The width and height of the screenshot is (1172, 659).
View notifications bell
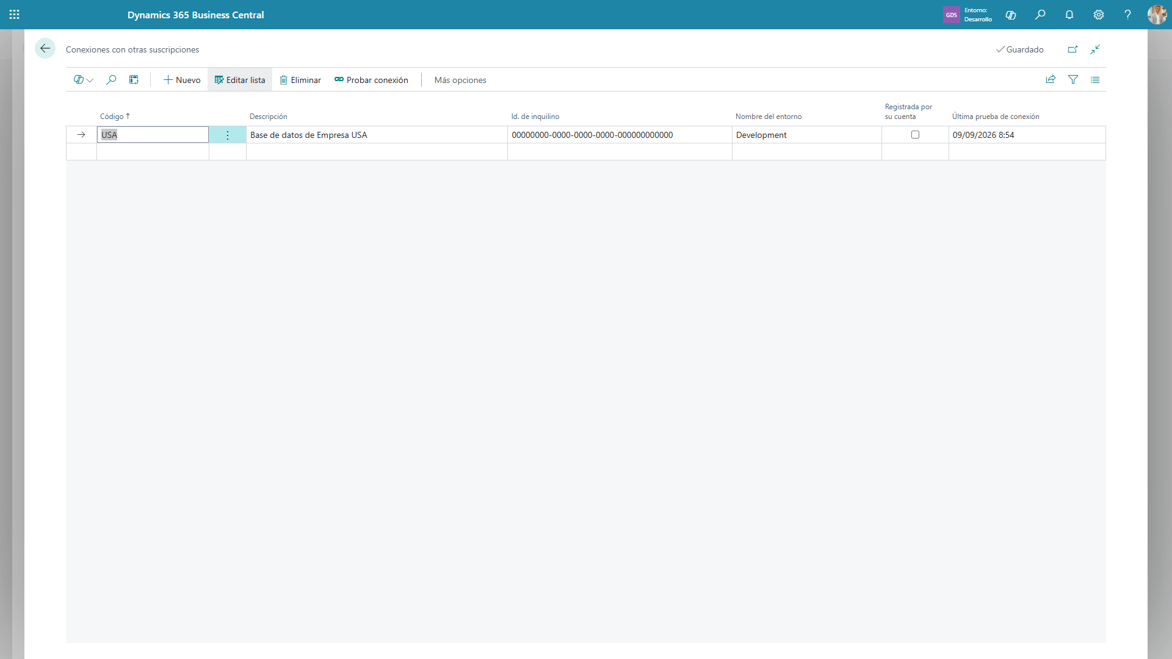click(x=1069, y=15)
